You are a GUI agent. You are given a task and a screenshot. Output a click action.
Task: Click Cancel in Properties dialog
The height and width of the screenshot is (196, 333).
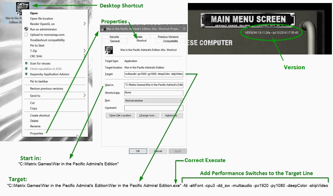pos(158,151)
